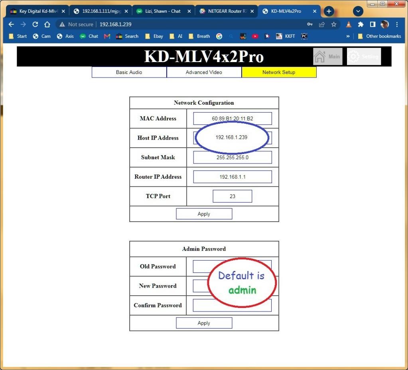Apply the Admin Password change

pos(204,323)
